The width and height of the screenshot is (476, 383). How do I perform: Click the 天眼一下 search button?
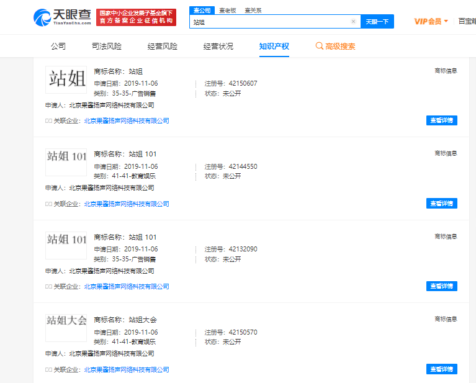click(377, 22)
